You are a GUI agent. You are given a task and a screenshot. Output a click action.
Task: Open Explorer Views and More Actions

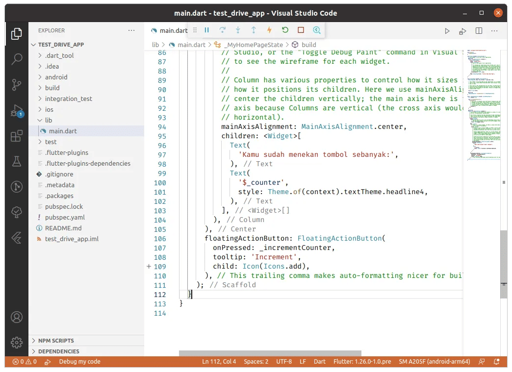coord(131,30)
